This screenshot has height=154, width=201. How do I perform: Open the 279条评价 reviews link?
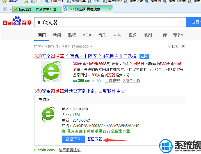tap(132, 81)
